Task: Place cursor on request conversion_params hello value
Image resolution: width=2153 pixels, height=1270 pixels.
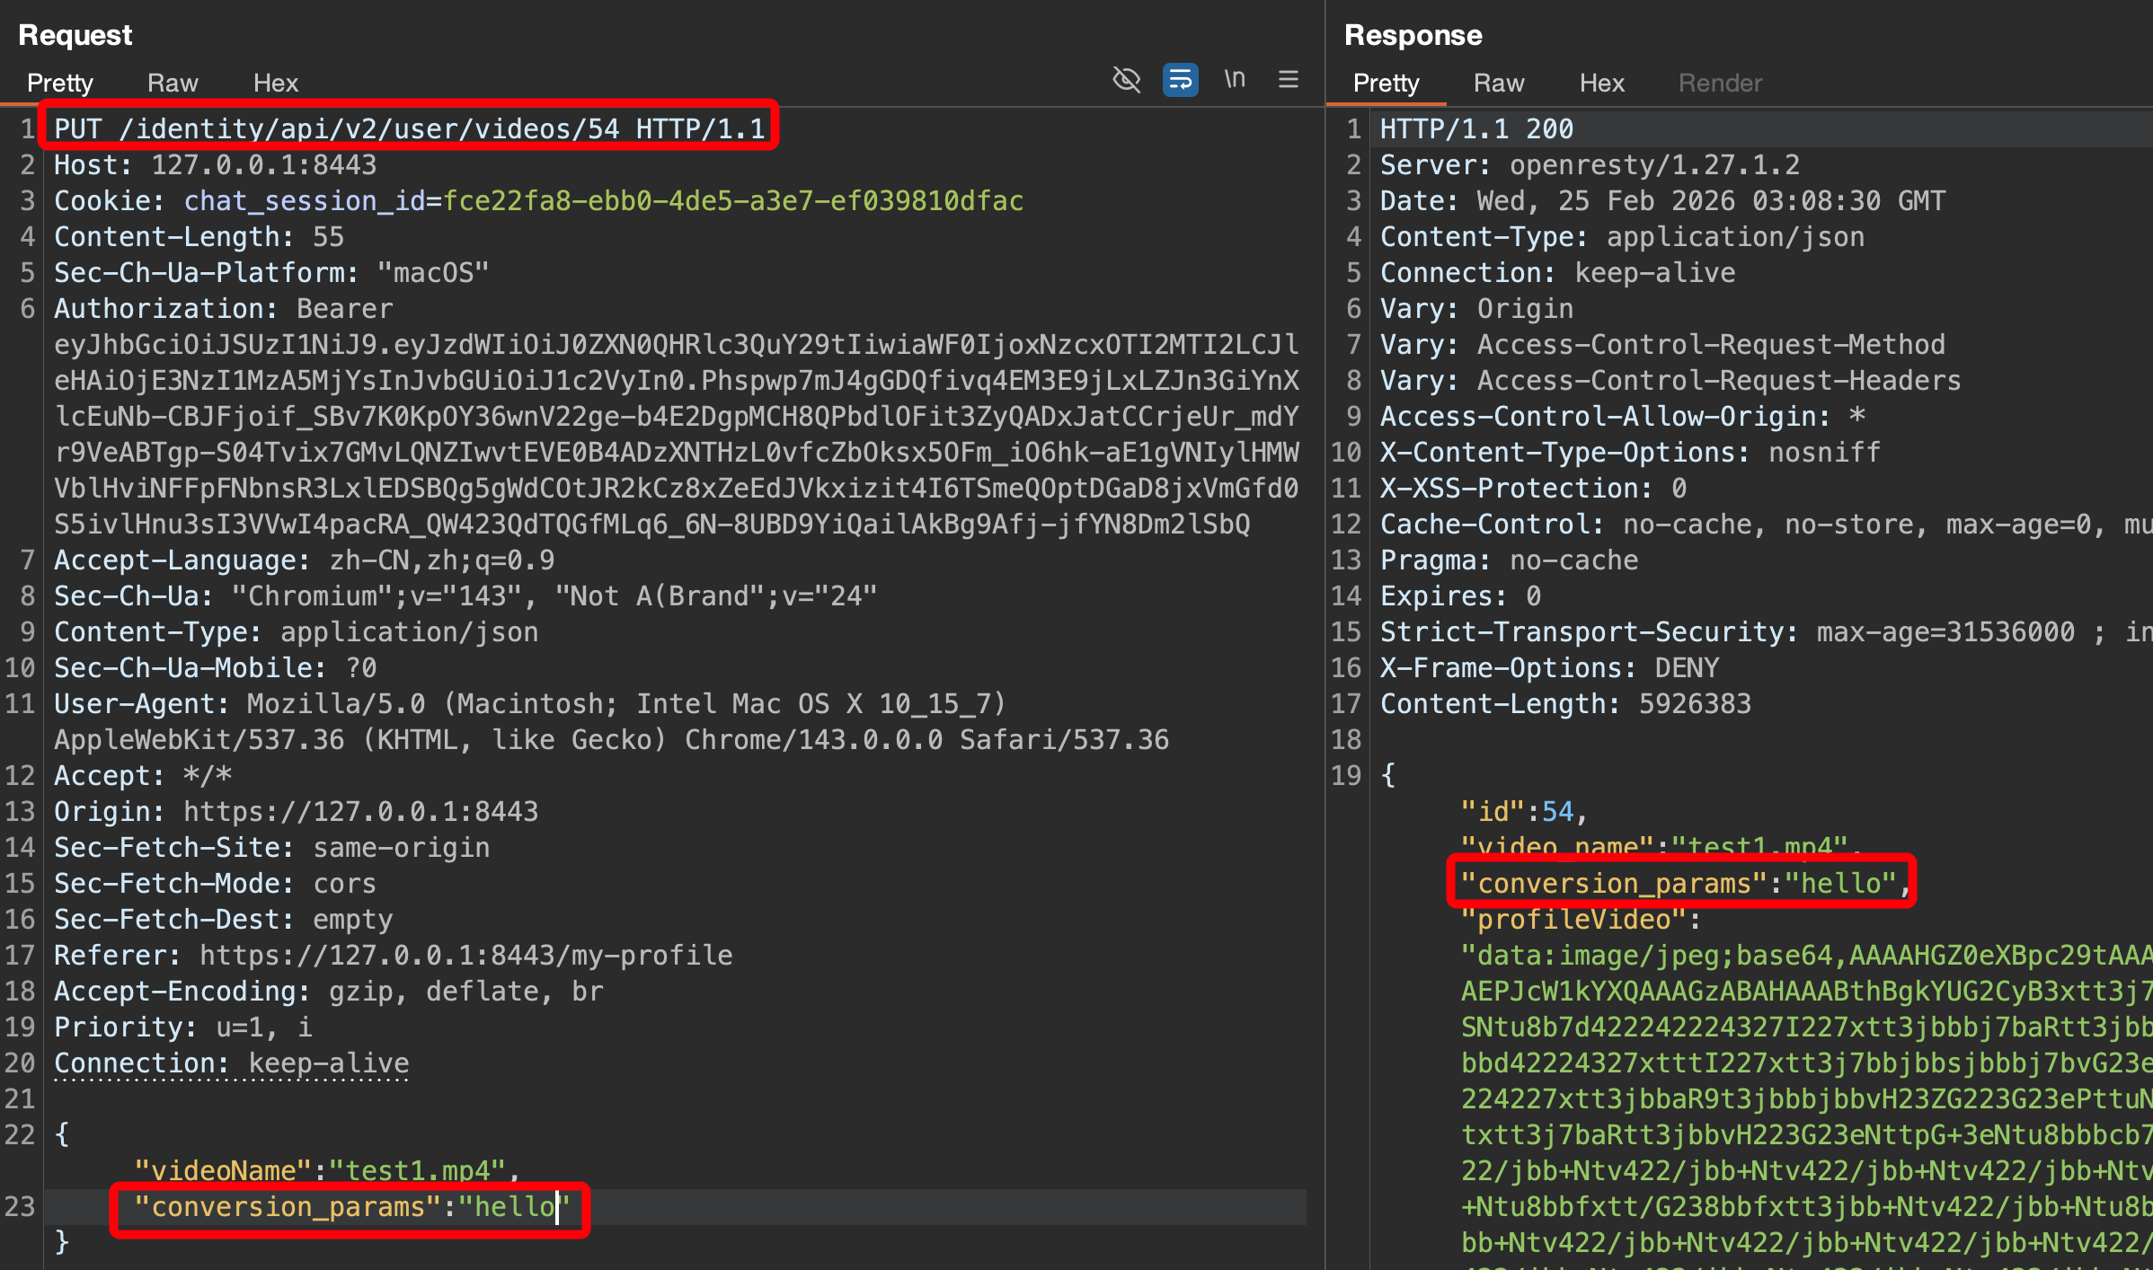Action: (514, 1206)
